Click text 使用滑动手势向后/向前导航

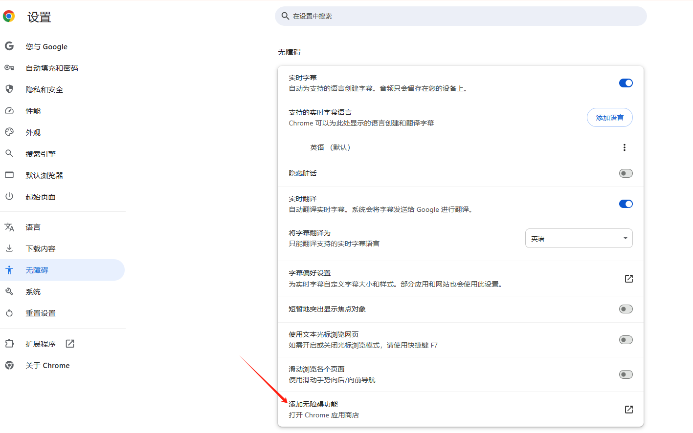[x=332, y=380]
